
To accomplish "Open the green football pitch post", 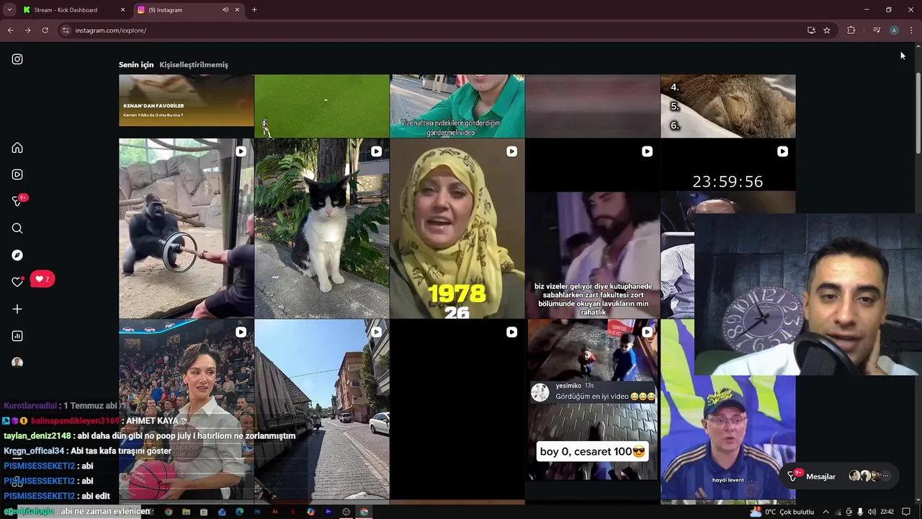I will pyautogui.click(x=321, y=106).
